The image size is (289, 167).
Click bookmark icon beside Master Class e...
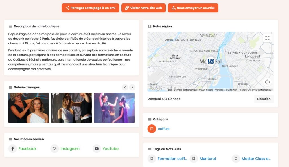(x=236, y=159)
